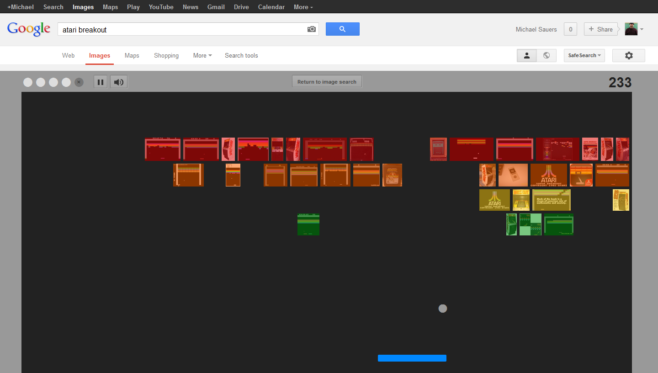
Task: Switch to global results with globe icon
Action: (x=547, y=55)
